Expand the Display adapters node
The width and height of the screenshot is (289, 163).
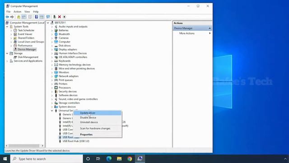click(52, 49)
